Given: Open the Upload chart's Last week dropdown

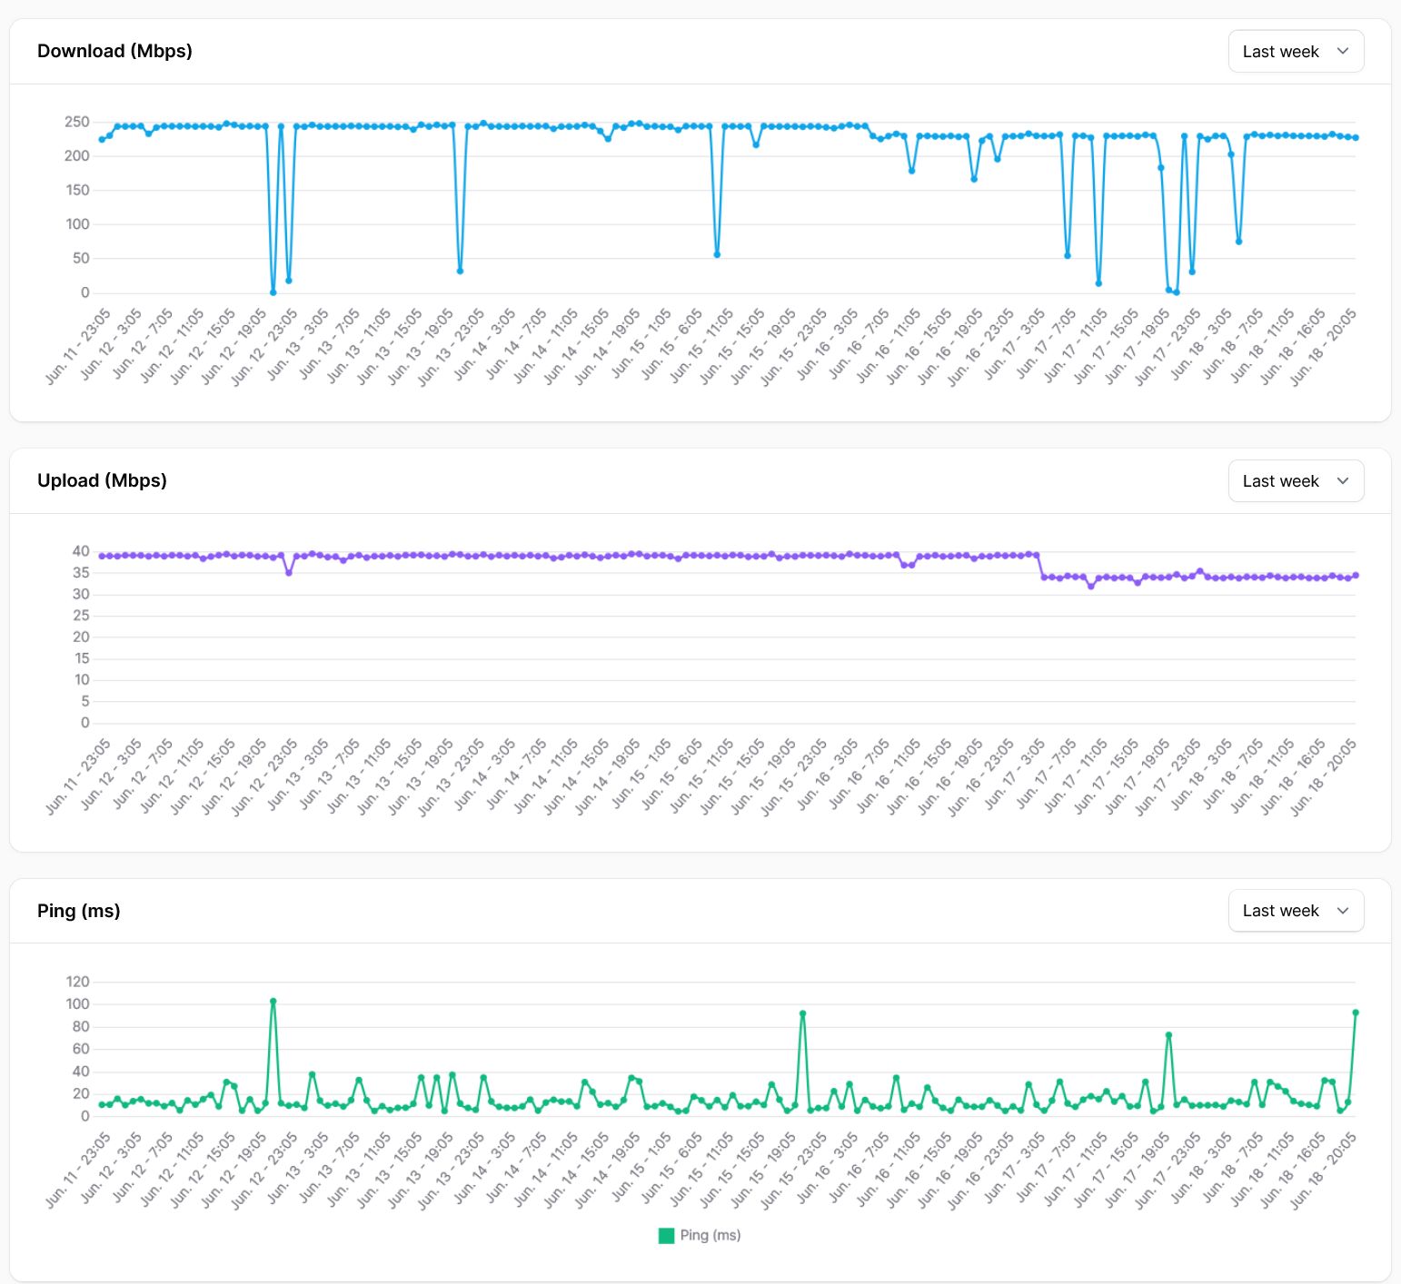Looking at the screenshot, I should [1296, 481].
